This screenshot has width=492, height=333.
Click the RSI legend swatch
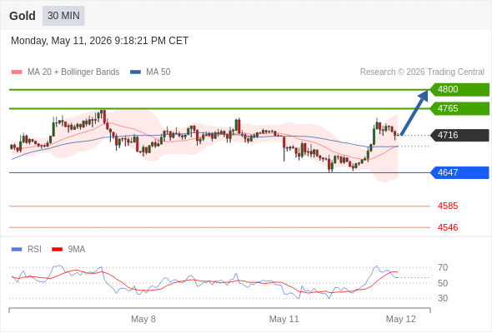pyautogui.click(x=17, y=250)
